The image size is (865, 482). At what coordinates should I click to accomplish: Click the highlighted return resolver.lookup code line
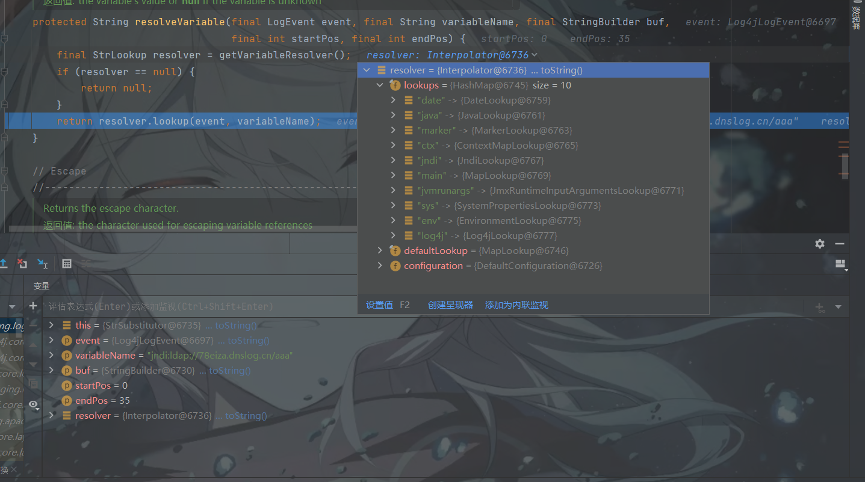coord(189,121)
